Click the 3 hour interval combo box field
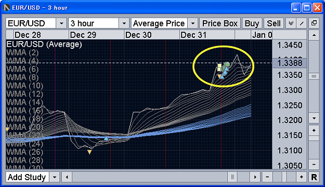This screenshot has width=325, height=187. tap(94, 23)
